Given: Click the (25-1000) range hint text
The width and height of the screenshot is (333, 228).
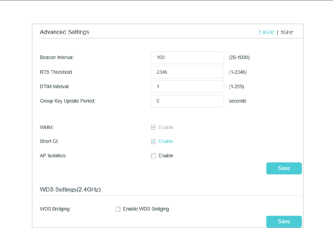Looking at the screenshot, I should coord(239,57).
